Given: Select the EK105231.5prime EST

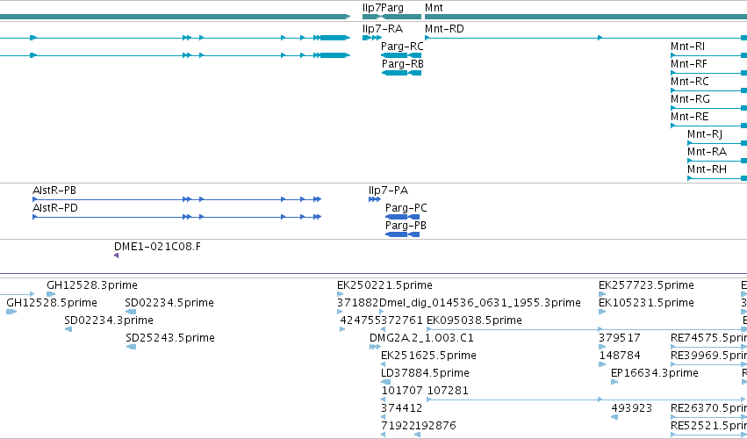Looking at the screenshot, I should [x=646, y=303].
